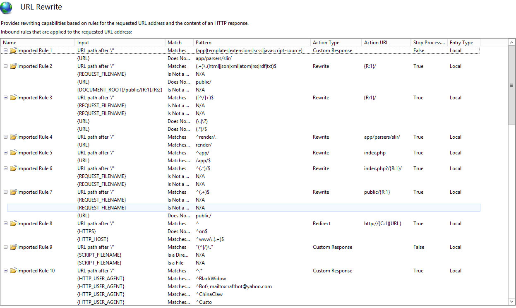Select folder icon of Imported Rule 3
This screenshot has height=308, width=516.
point(13,98)
